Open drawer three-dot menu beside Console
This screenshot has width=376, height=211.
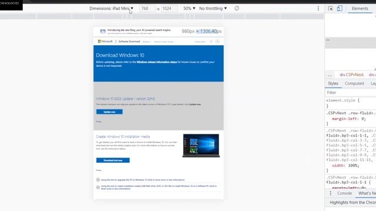click(330, 193)
